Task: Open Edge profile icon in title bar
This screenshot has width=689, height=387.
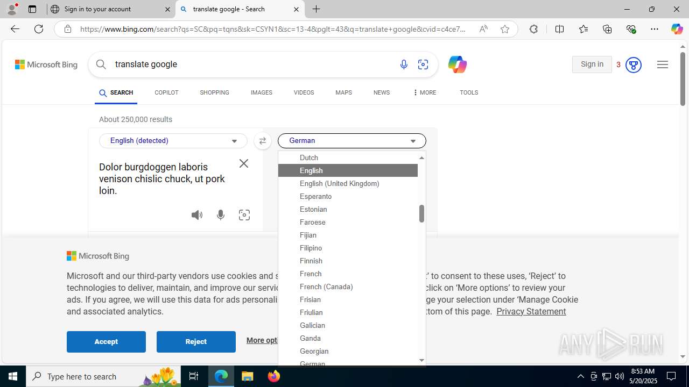Action: click(x=12, y=9)
